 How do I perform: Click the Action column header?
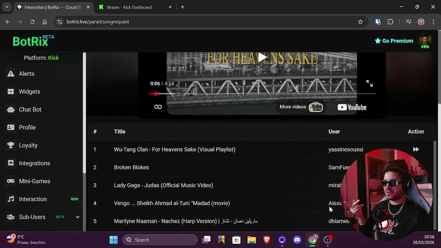pyautogui.click(x=416, y=132)
